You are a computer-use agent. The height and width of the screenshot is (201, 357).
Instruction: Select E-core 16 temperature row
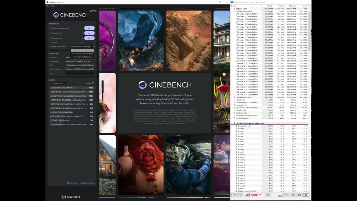tap(269, 170)
